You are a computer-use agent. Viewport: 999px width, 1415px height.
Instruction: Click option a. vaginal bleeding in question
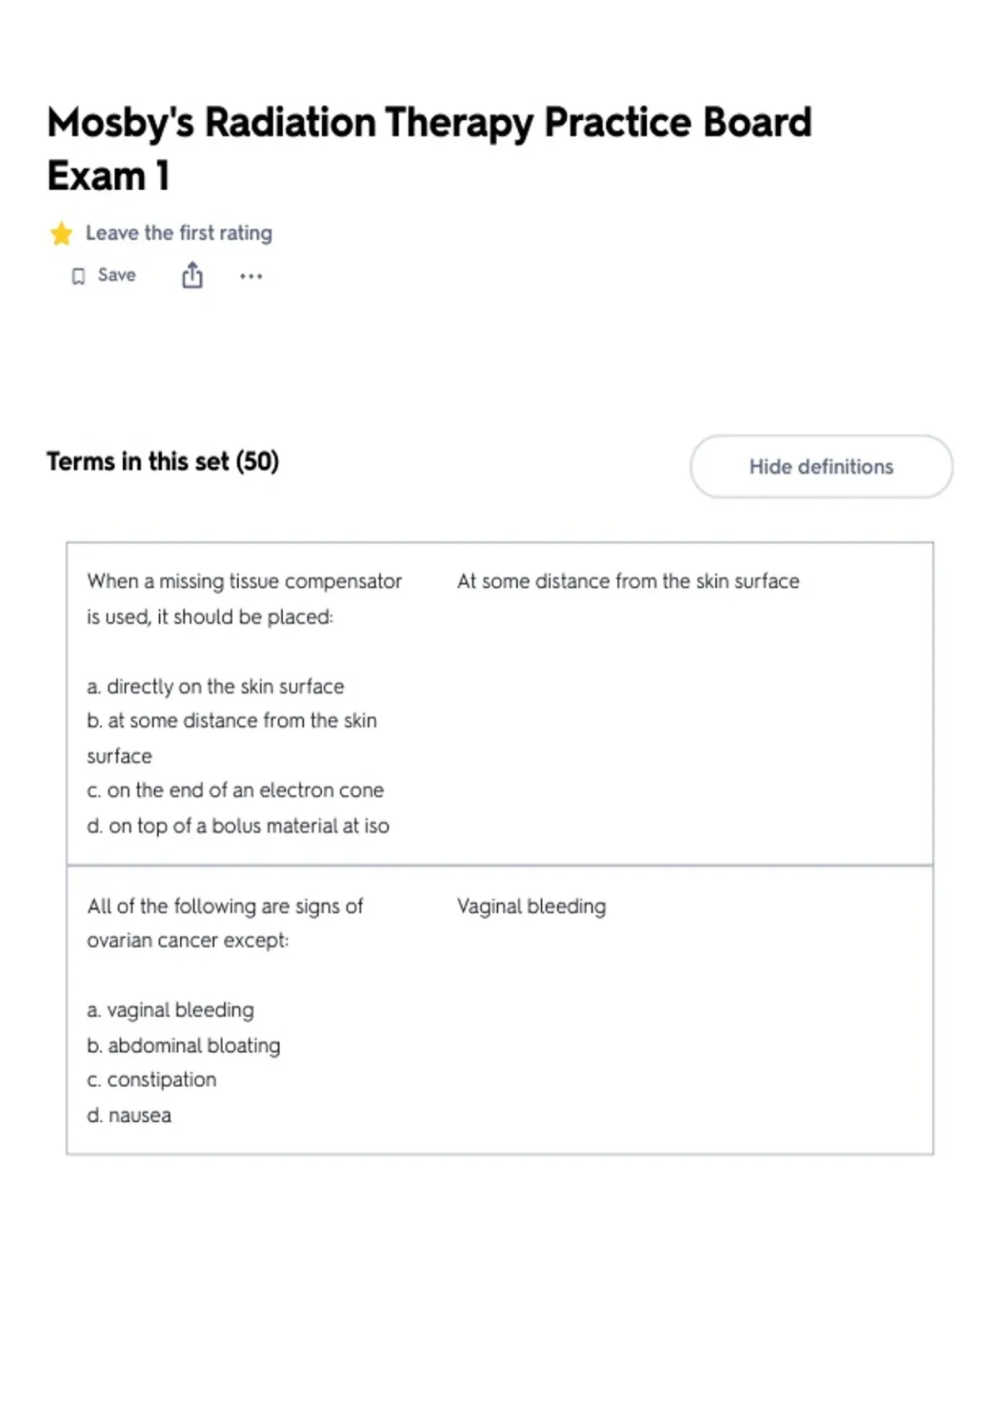tap(171, 1010)
